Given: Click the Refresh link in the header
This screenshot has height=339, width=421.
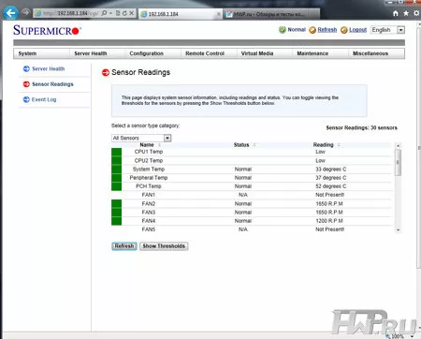Looking at the screenshot, I should tap(327, 30).
